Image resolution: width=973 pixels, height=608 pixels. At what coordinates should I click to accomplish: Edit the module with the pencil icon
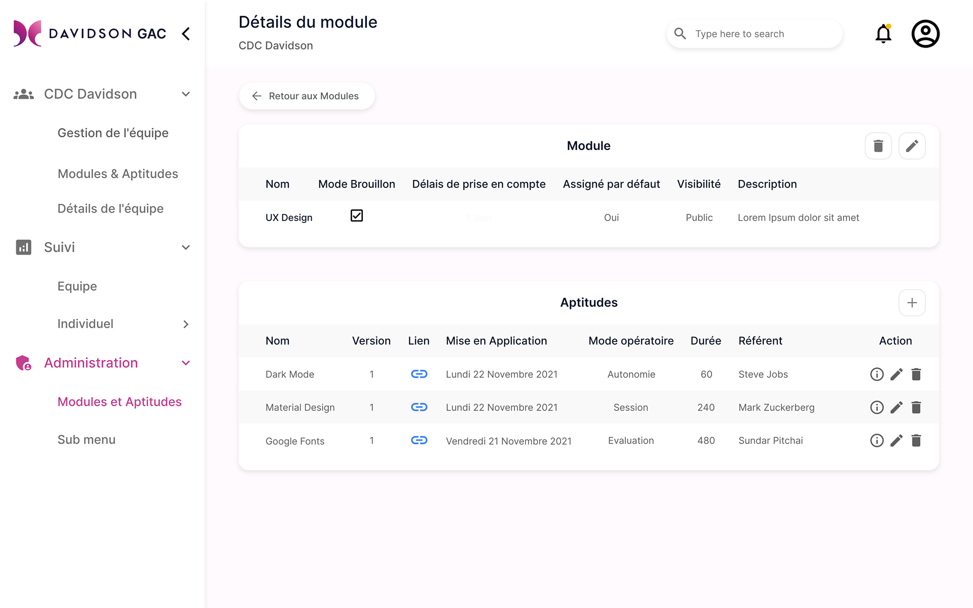coord(912,146)
